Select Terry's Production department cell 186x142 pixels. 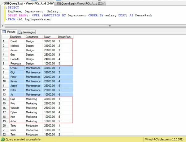pos(33,126)
